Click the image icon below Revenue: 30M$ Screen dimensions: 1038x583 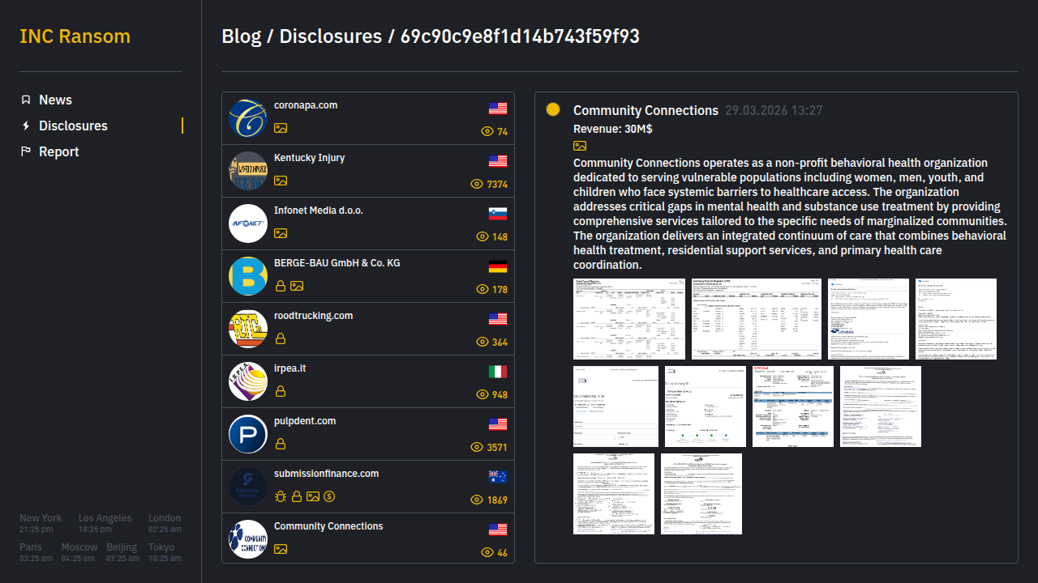[580, 146]
